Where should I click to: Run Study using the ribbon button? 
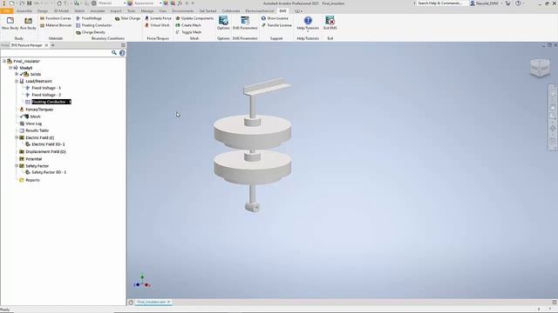(x=28, y=23)
